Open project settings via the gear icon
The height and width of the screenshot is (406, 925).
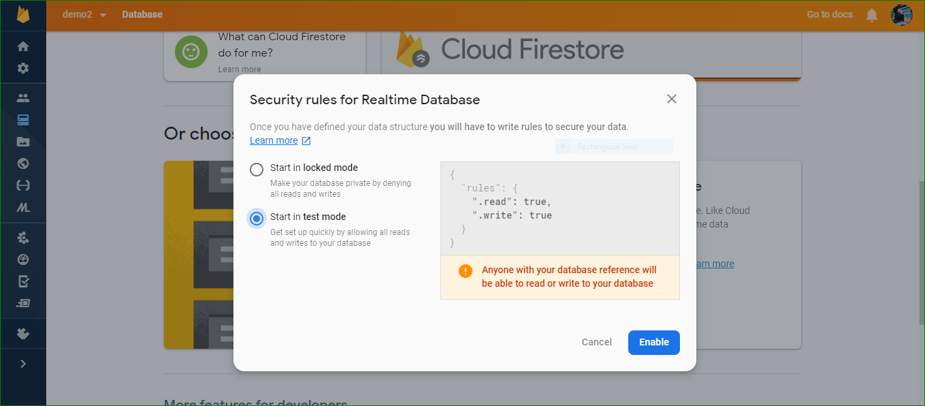point(23,68)
